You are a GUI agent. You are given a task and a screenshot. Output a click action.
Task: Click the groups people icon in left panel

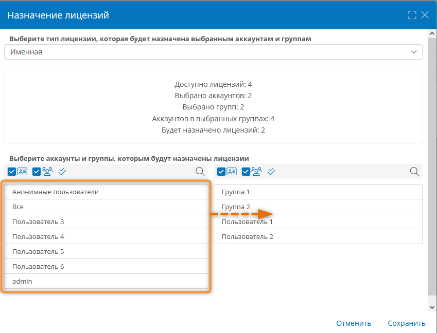(47, 171)
